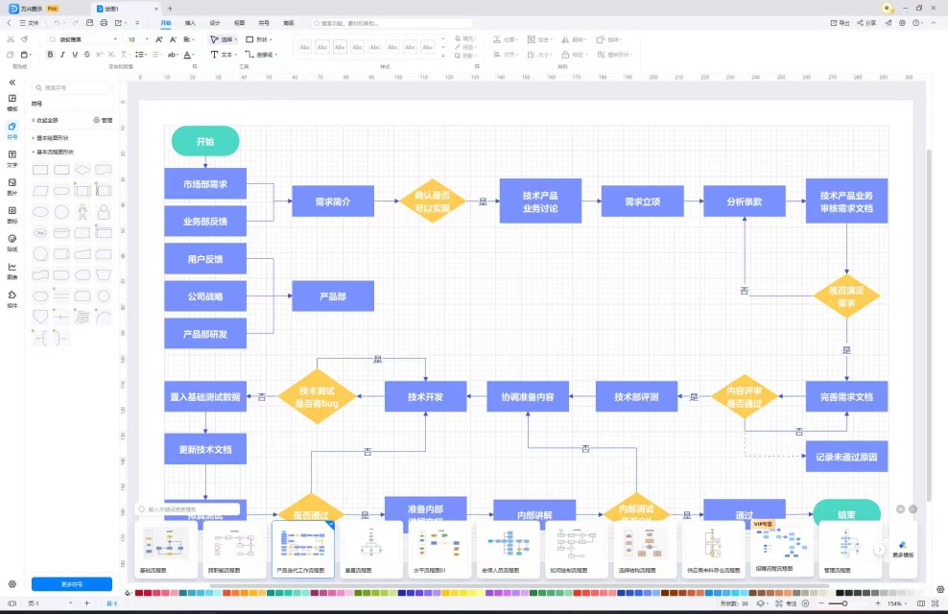Increase font size with larger A
Viewport: 948px width, 614px height.
[159, 39]
